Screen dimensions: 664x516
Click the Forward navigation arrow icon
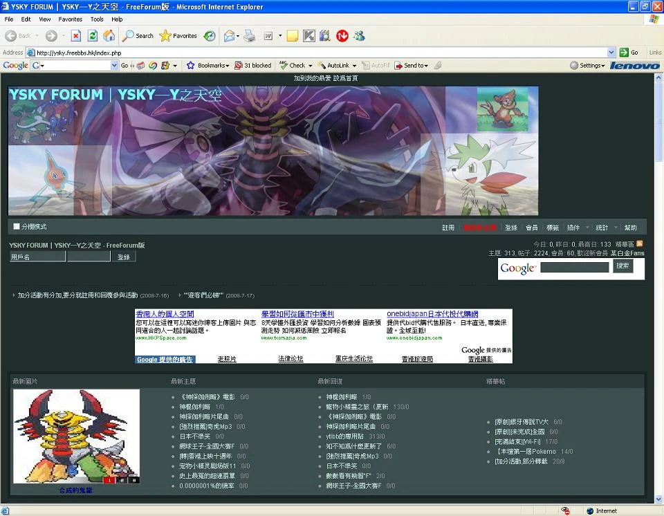point(51,36)
